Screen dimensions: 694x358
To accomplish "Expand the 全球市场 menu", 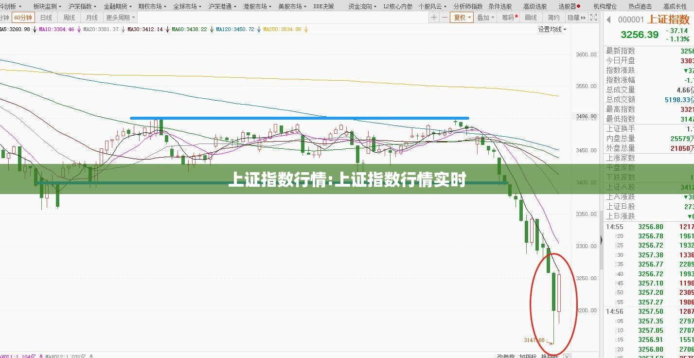I will pos(187,6).
